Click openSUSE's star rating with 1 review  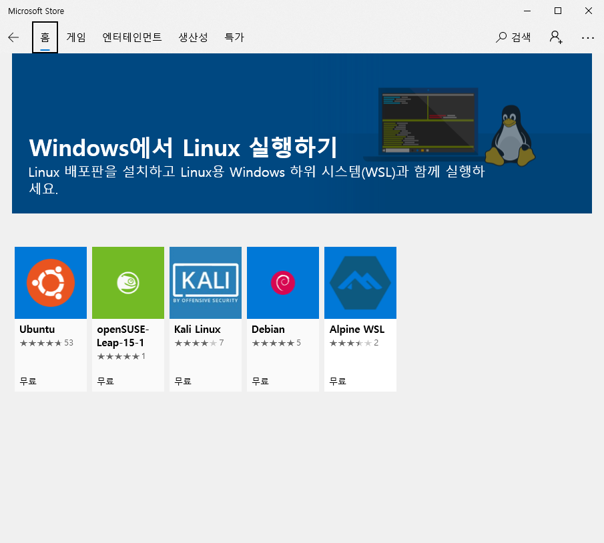121,356
